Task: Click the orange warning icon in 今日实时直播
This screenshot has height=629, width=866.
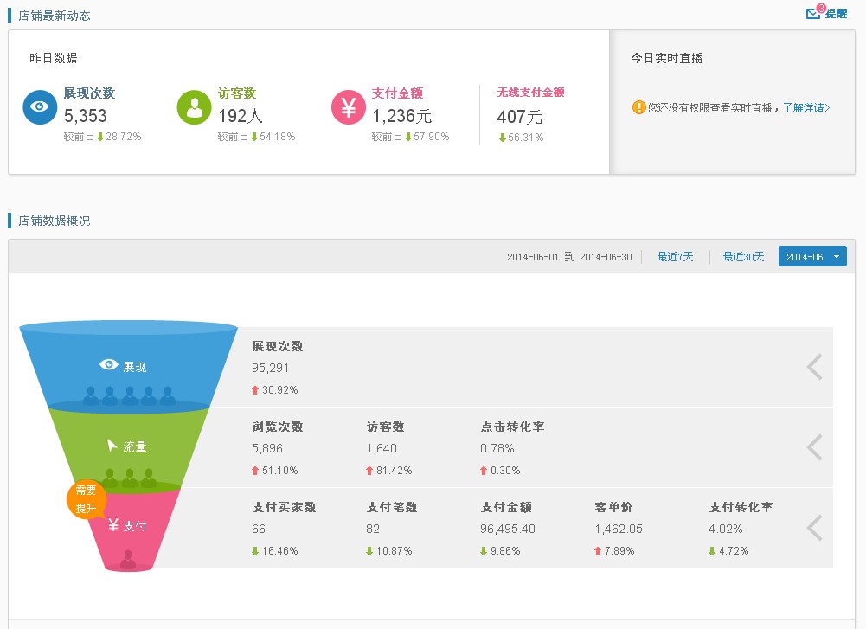Action: pyautogui.click(x=638, y=107)
